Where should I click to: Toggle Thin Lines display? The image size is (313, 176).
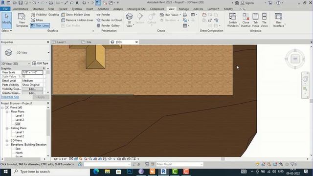[40, 25]
